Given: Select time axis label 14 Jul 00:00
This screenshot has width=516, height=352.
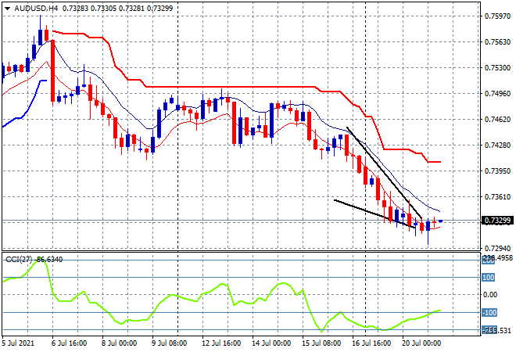Looking at the screenshot, I should click(271, 343).
